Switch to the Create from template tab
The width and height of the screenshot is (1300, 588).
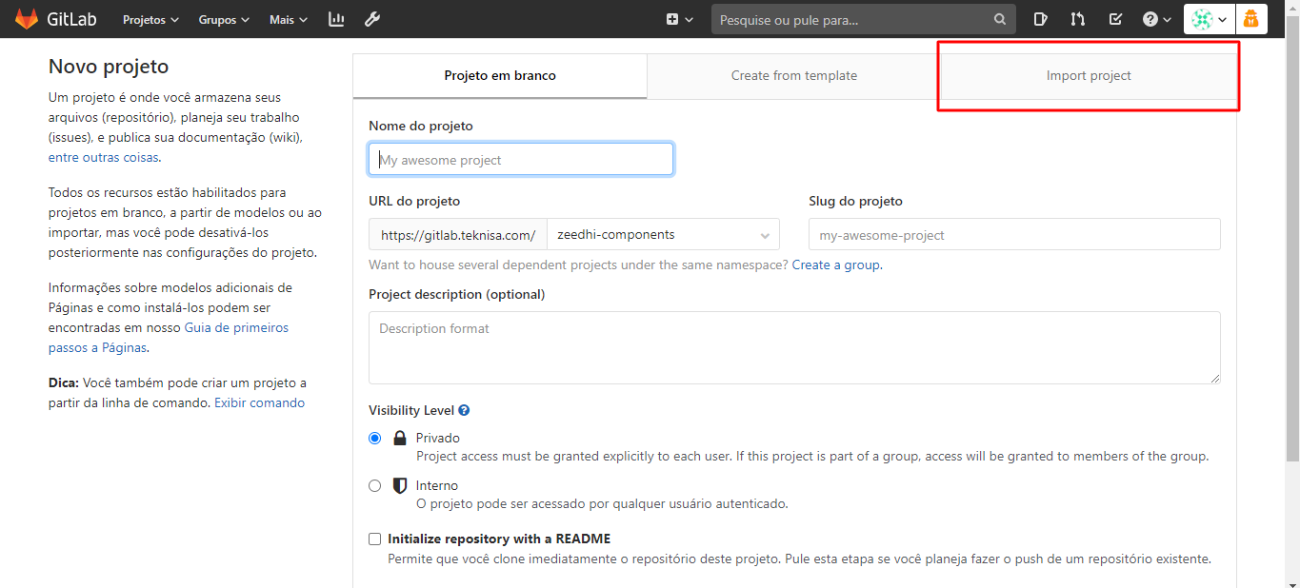point(794,76)
